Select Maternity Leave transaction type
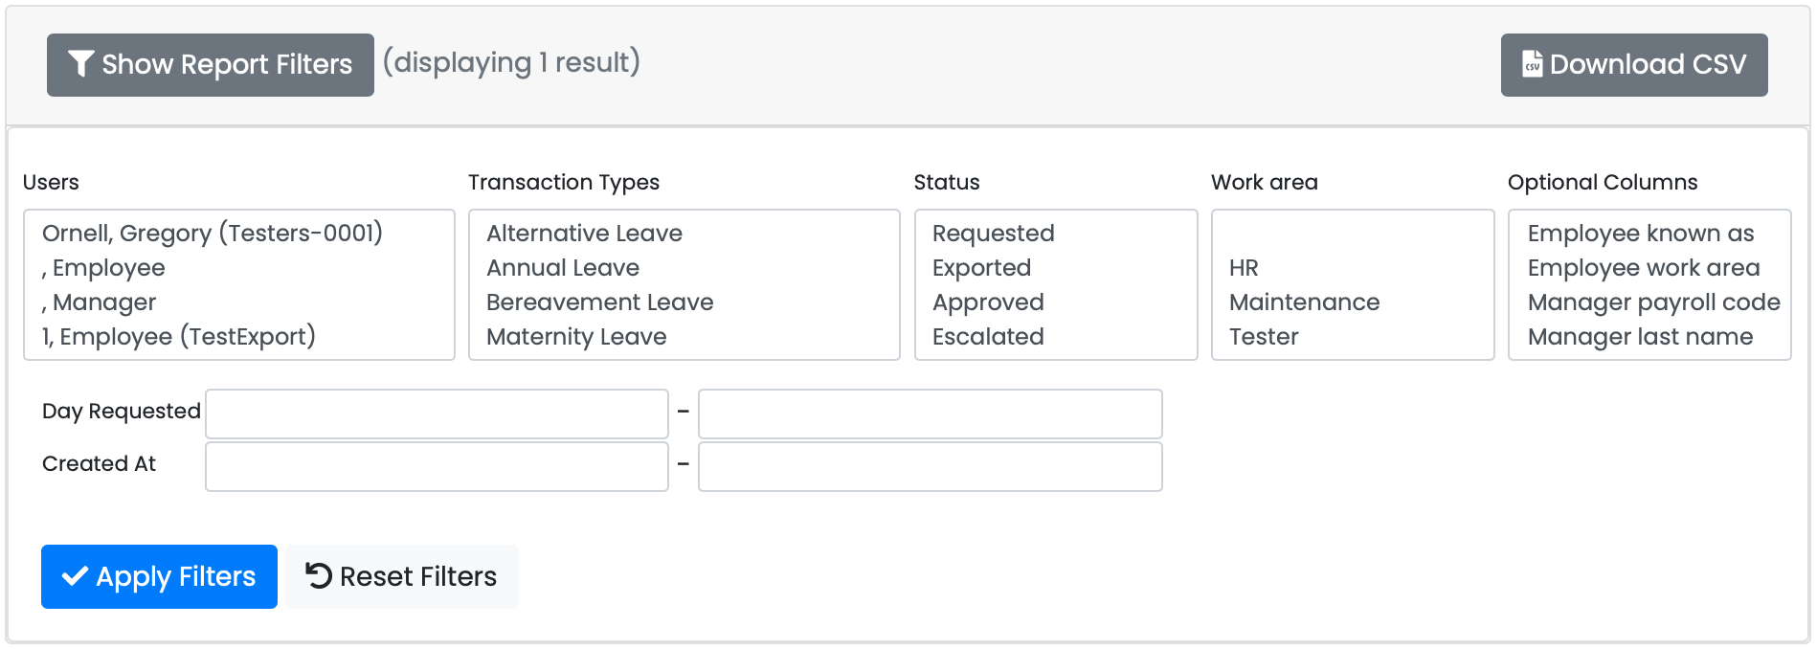Screen dimensions: 1817x649 [x=576, y=336]
